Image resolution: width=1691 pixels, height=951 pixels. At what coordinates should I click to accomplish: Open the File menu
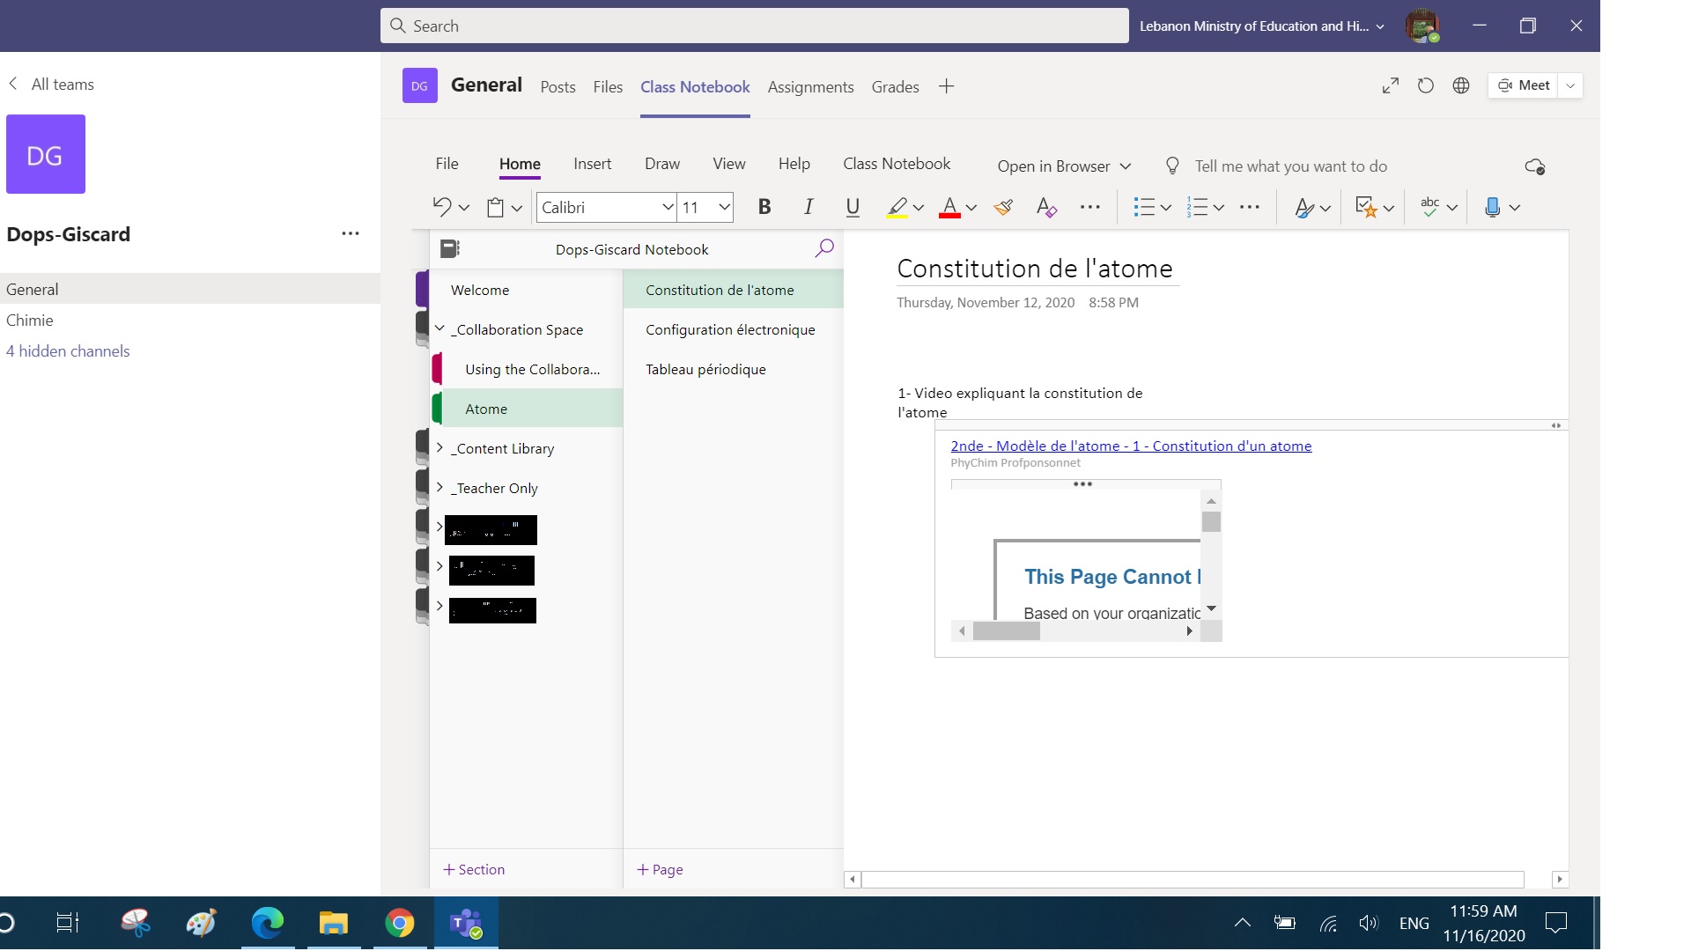447,164
